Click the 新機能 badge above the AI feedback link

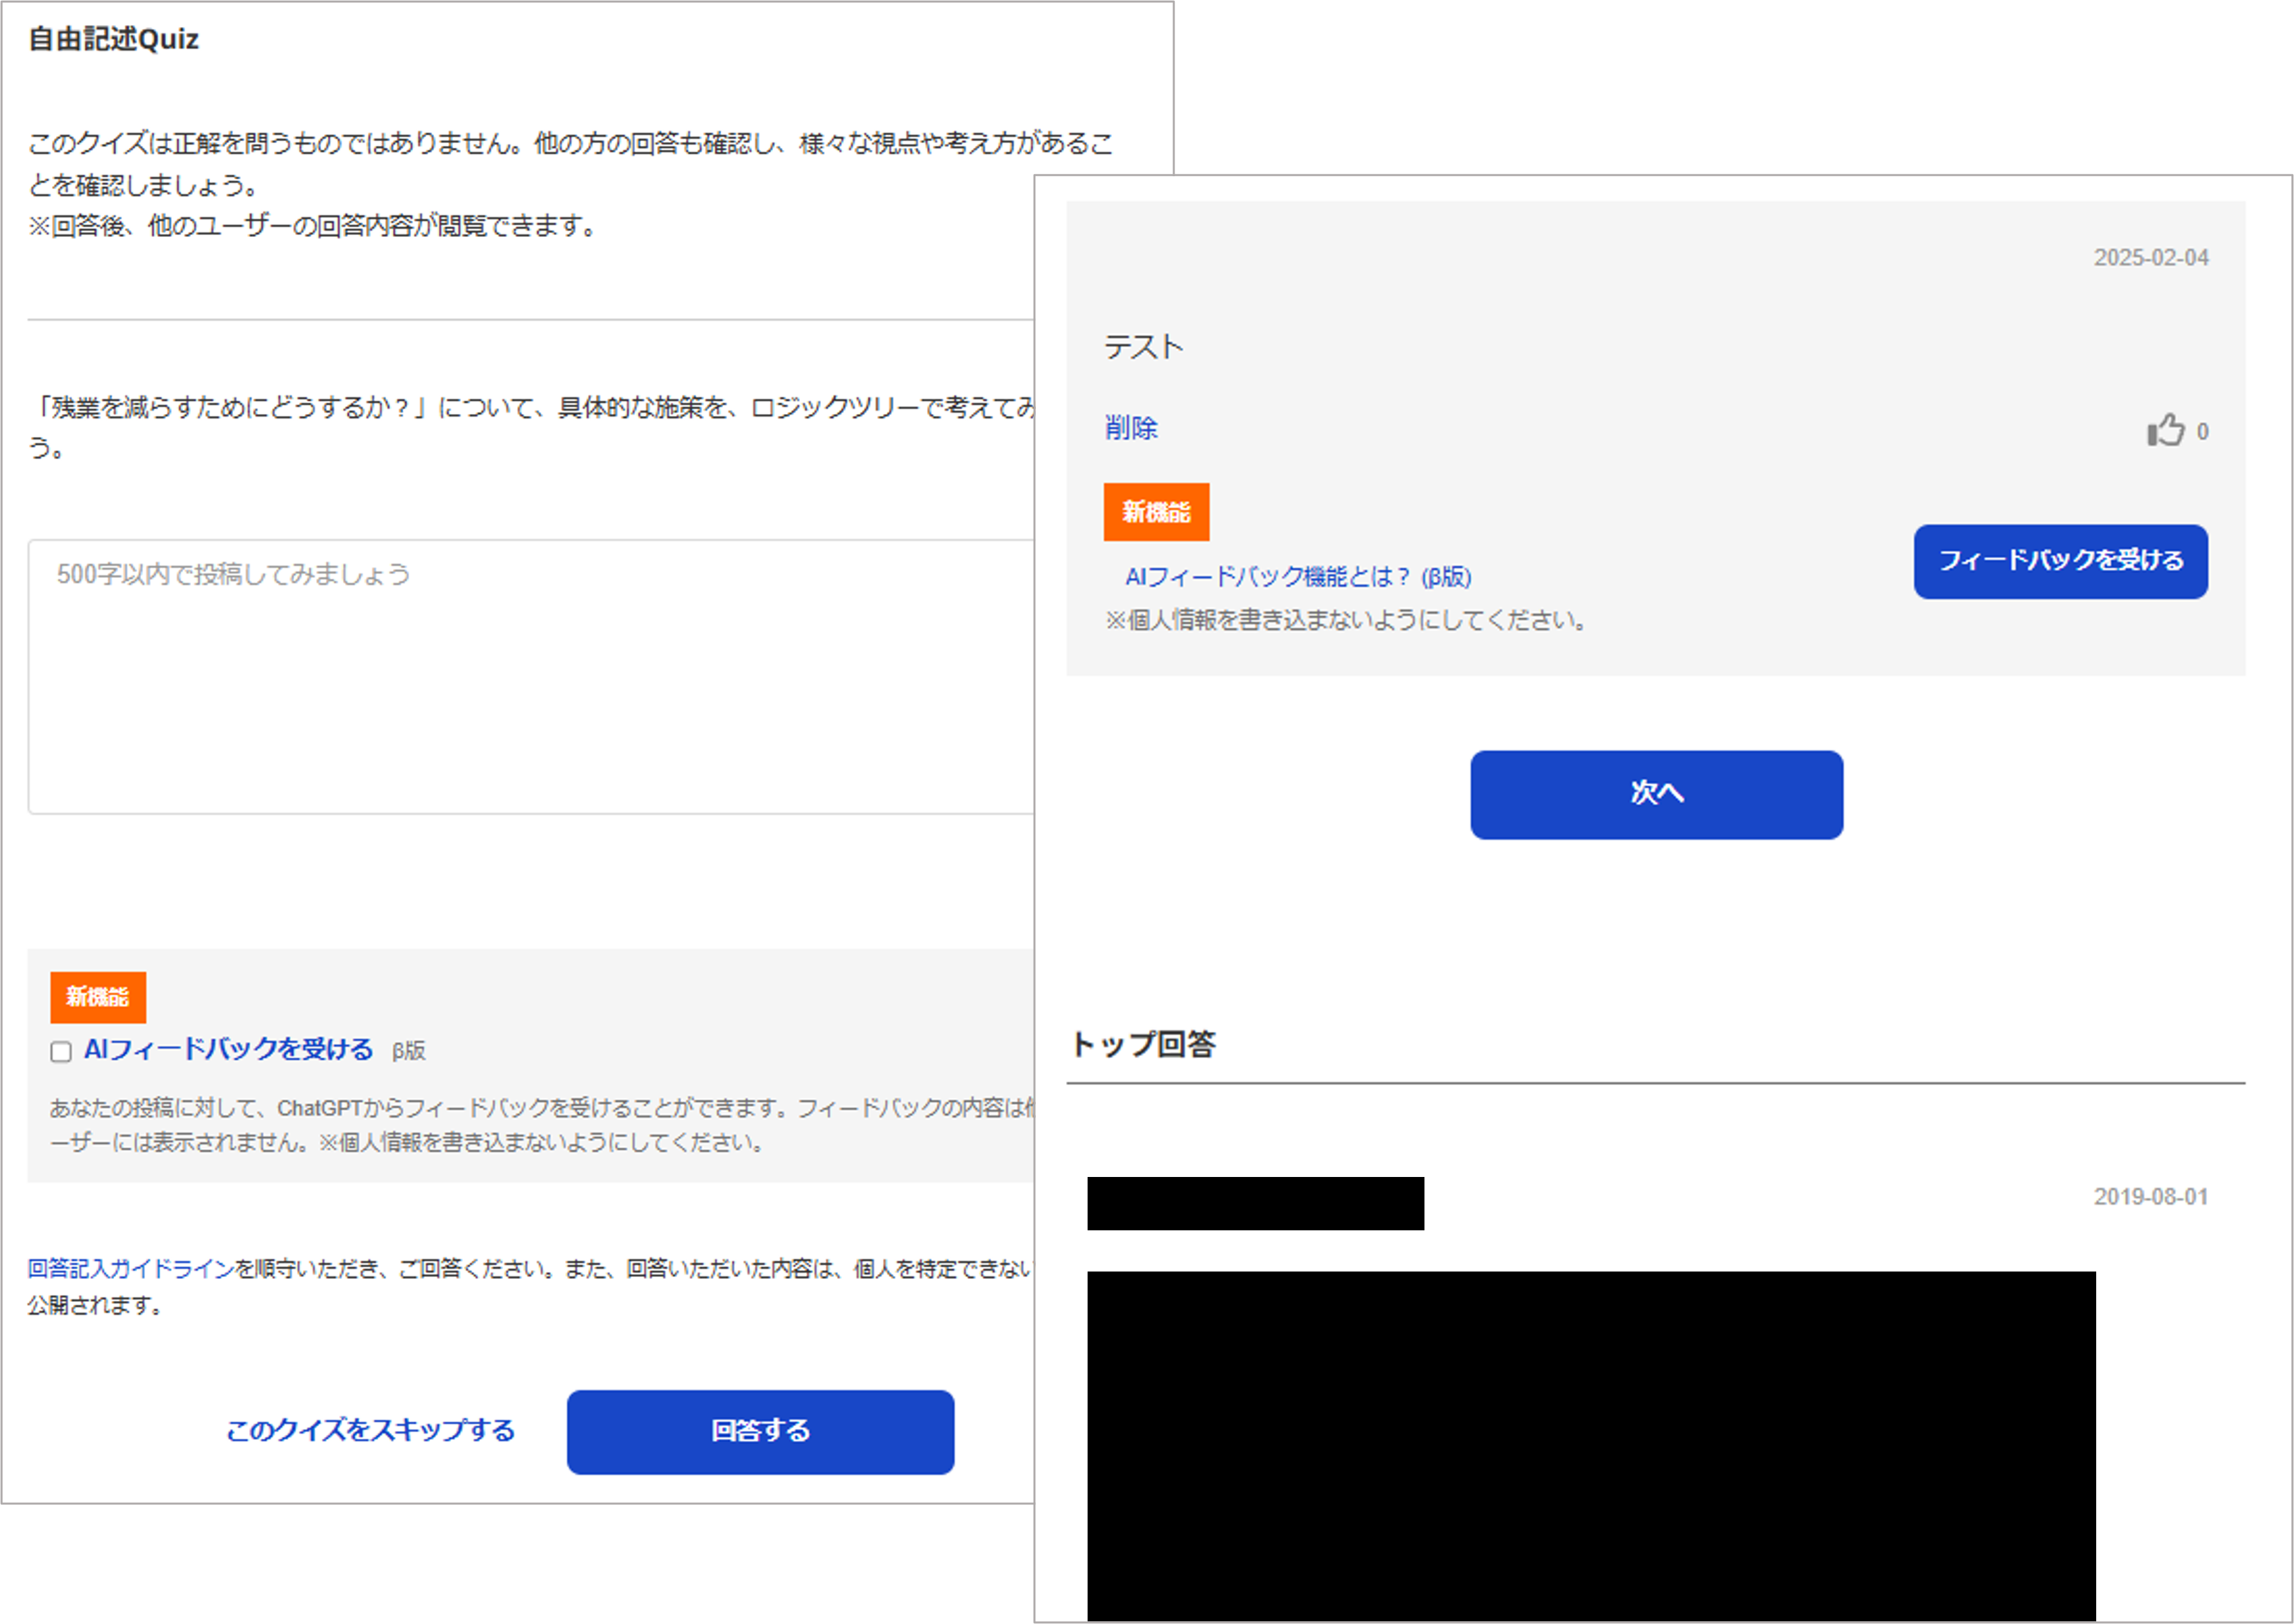tap(1156, 512)
